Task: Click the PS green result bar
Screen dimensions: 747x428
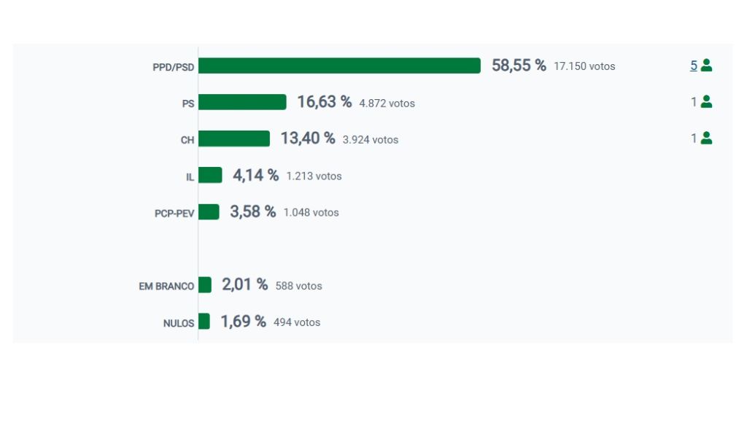Action: [242, 102]
